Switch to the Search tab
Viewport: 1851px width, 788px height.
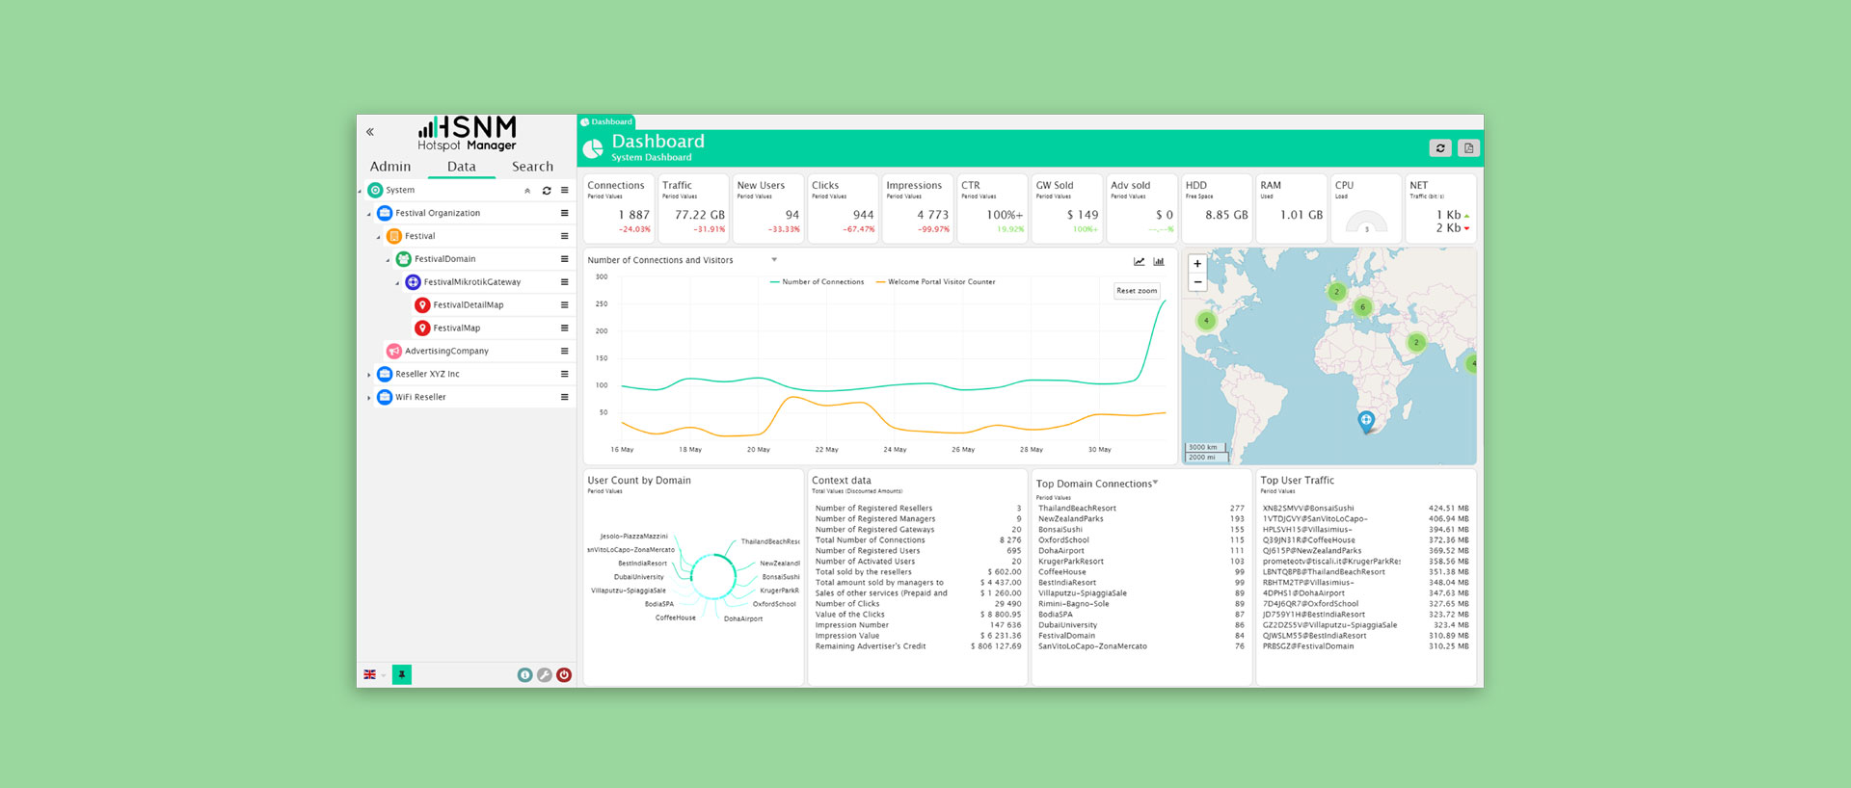(x=532, y=167)
